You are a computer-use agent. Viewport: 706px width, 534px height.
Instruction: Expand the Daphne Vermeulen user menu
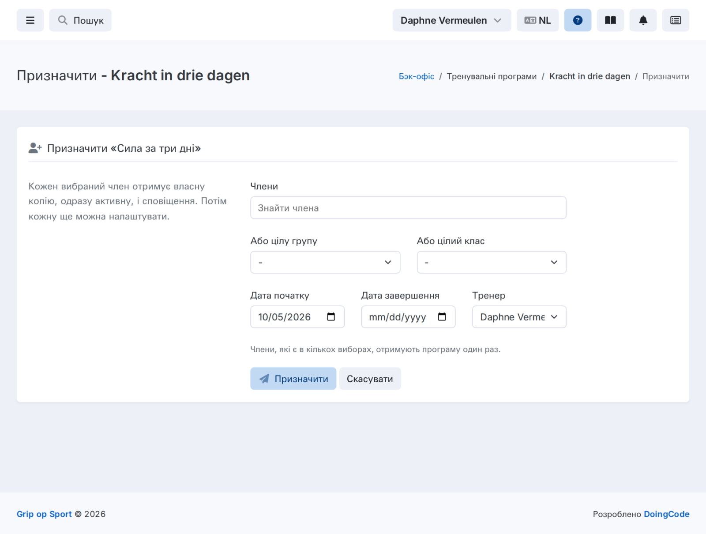pos(452,20)
